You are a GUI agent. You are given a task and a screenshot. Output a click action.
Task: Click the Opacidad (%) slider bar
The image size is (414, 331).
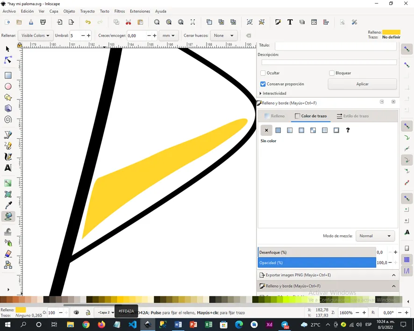(317, 263)
